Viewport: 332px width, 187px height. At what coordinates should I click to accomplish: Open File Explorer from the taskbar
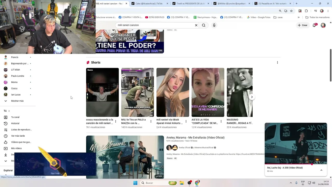[x=182, y=183]
